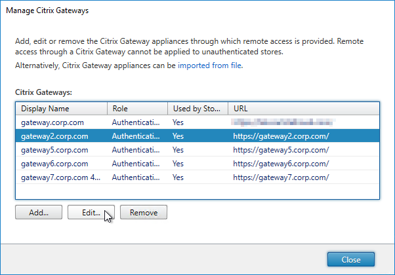Select gateway5.corp.com in Display Name column
The height and width of the screenshot is (275, 395).
click(54, 150)
